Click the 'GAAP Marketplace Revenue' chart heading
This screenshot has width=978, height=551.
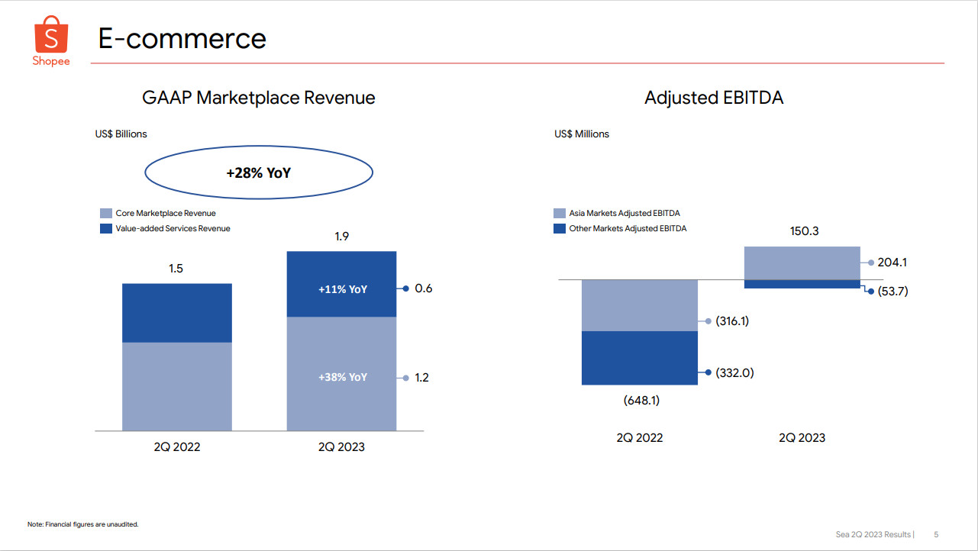coord(259,98)
